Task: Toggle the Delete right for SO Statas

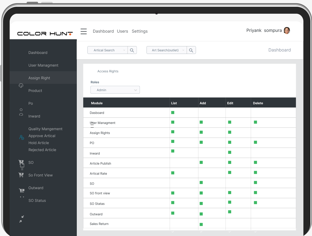Action: 256,202
